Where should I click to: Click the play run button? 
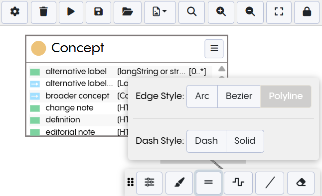point(71,12)
